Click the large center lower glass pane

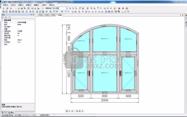coord(104,73)
